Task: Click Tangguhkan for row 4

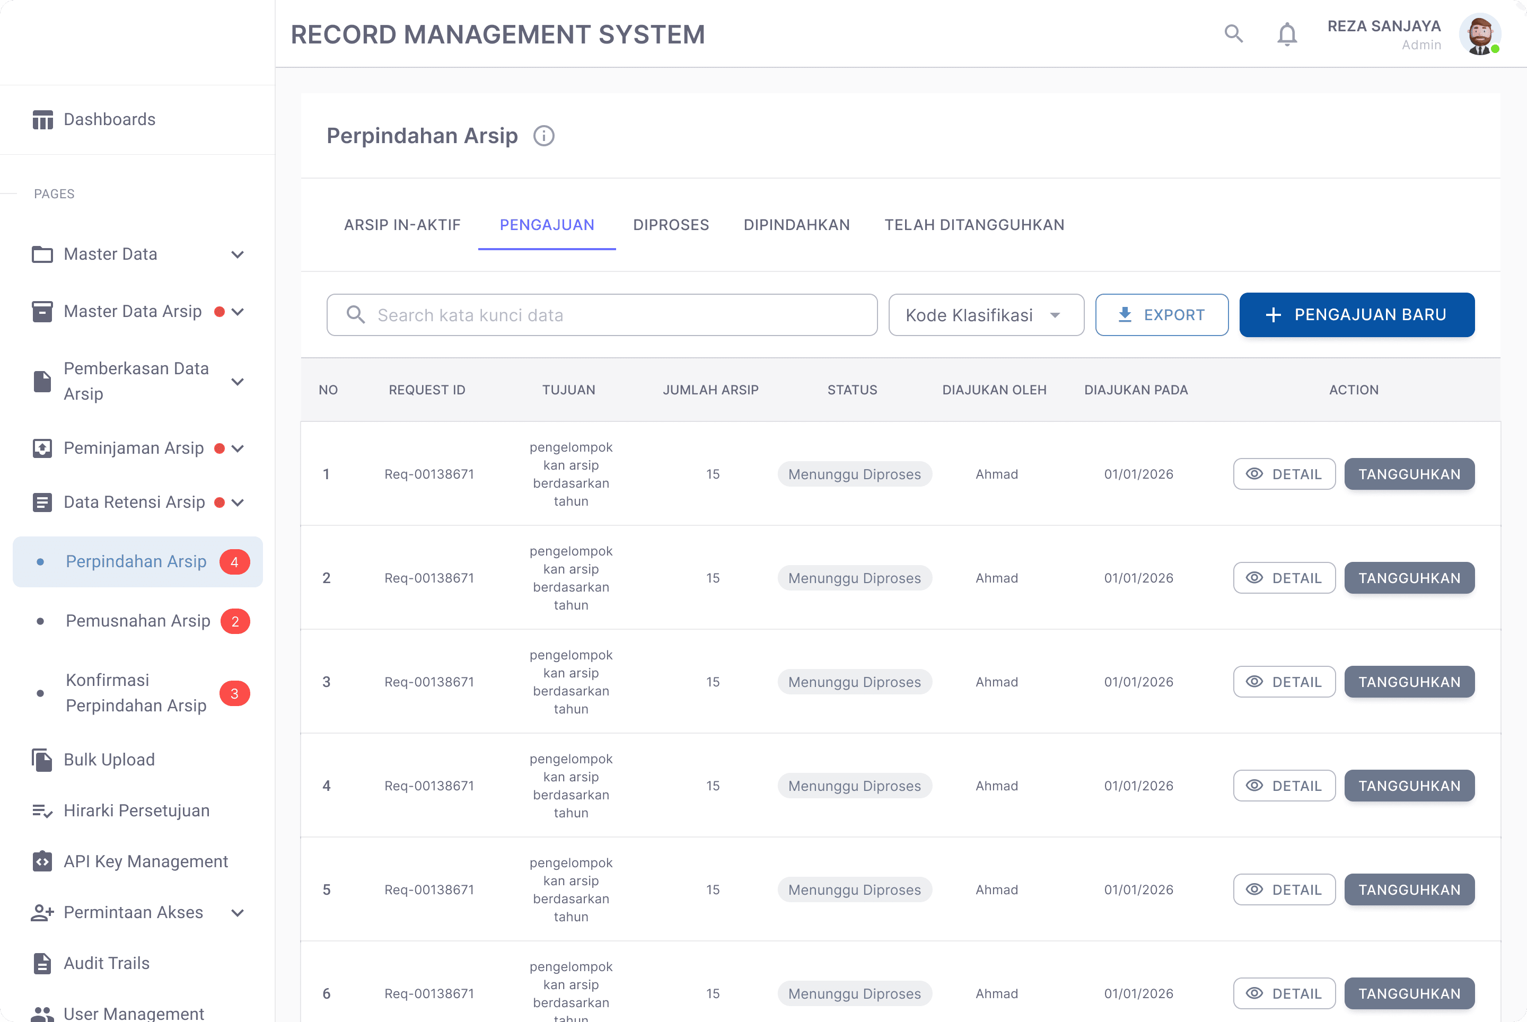Action: pyautogui.click(x=1409, y=786)
